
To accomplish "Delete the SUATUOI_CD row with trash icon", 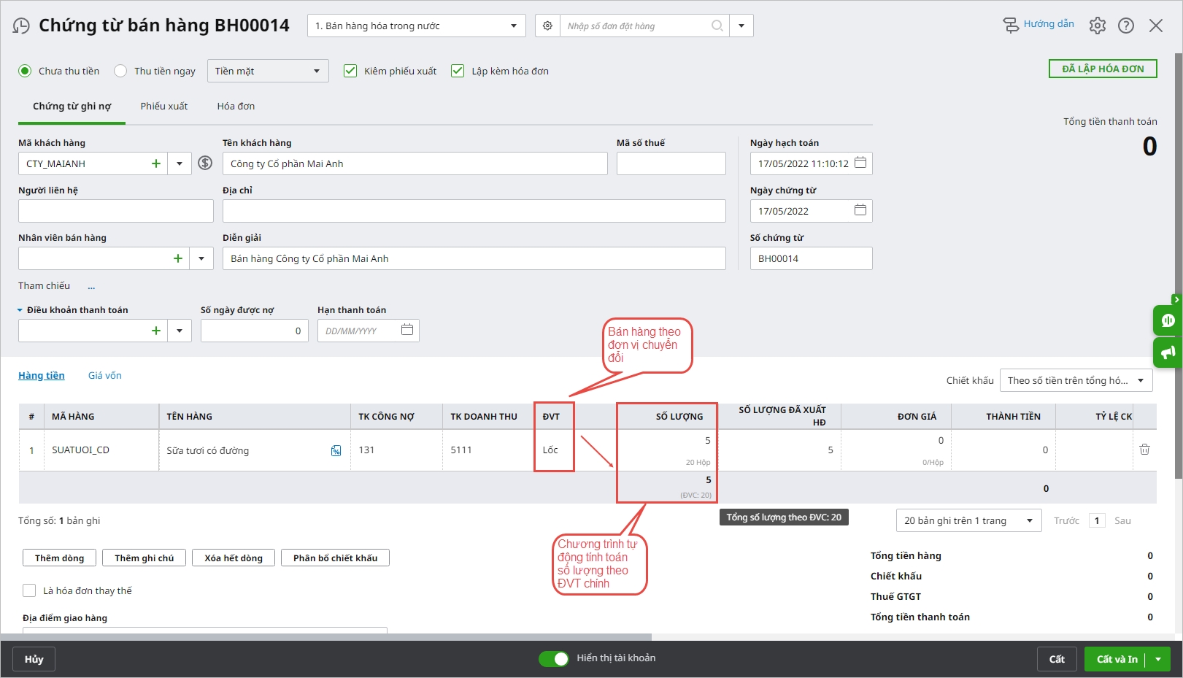I will (x=1144, y=450).
